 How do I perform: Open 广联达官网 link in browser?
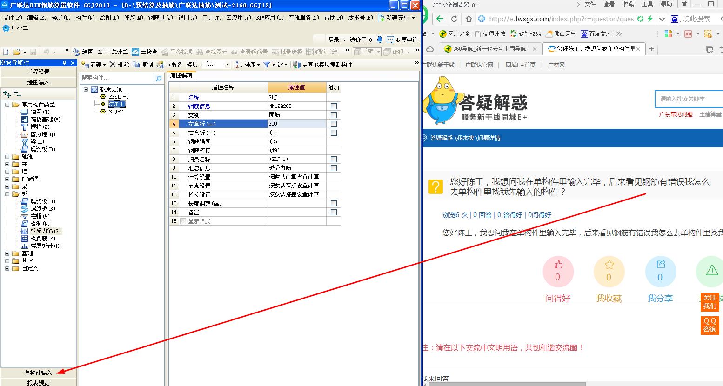tap(479, 65)
